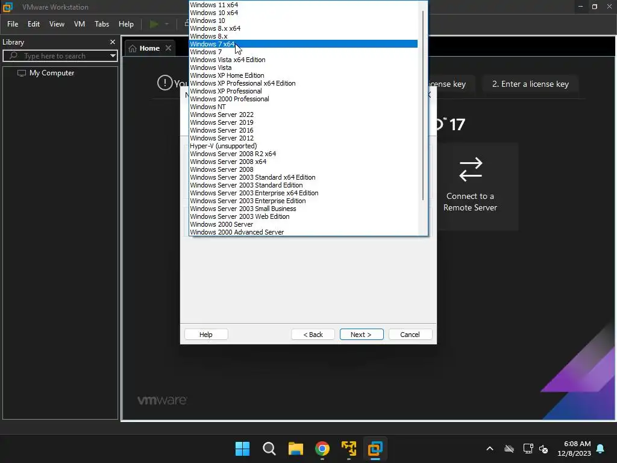Open File Explorer from the taskbar
Image resolution: width=617 pixels, height=463 pixels.
coord(295,449)
